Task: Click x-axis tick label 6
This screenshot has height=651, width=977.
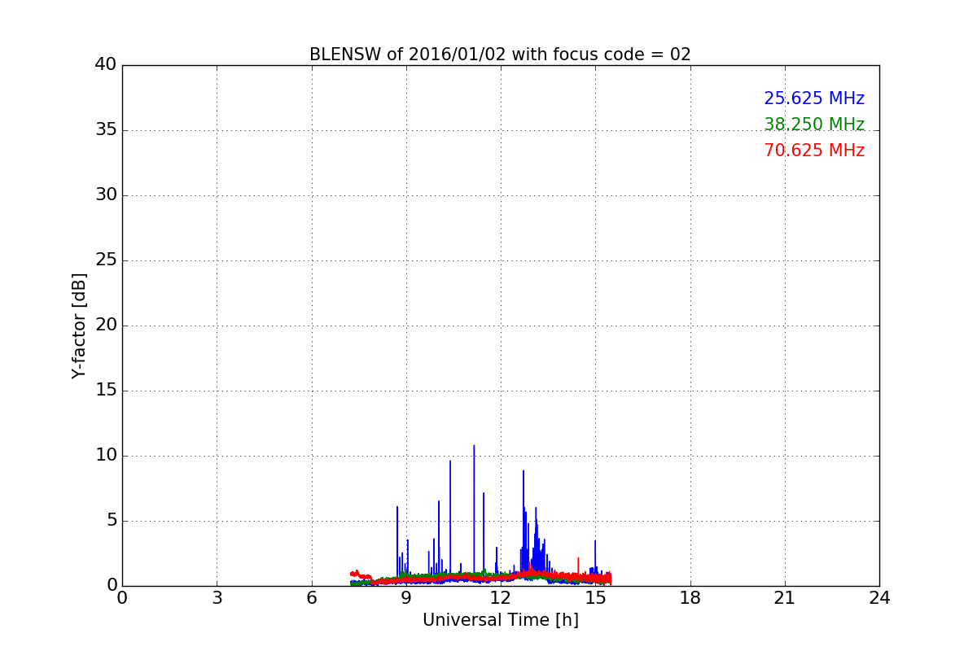Action: tap(311, 598)
